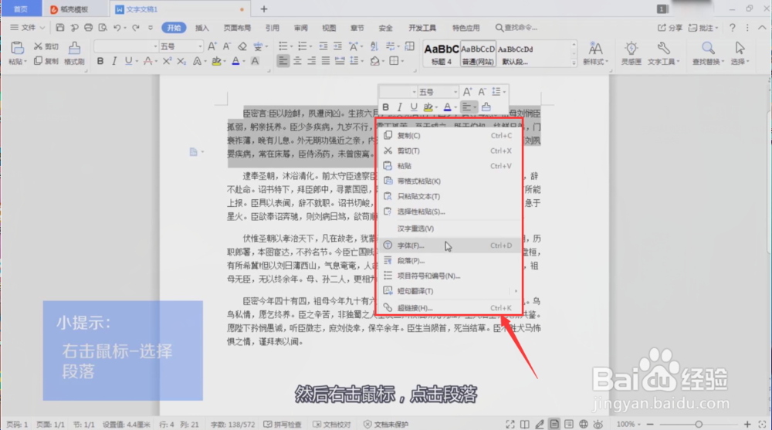
Task: Click the Text Tools (文字工具) wrench icon
Action: click(x=663, y=49)
